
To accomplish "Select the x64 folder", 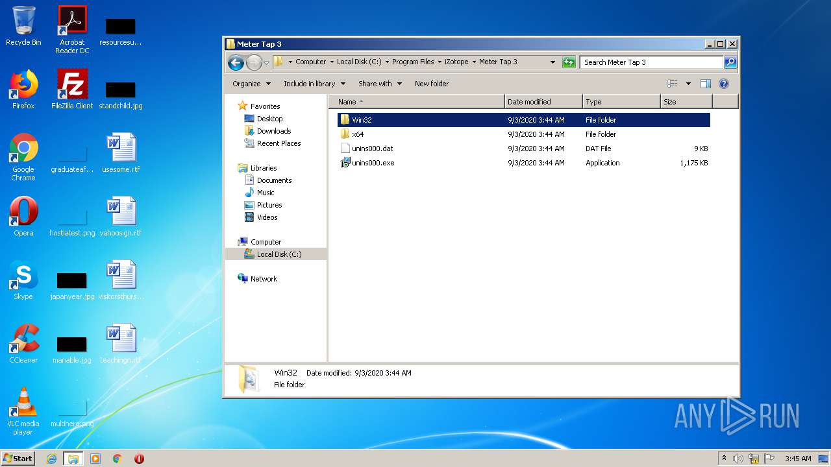I will [358, 134].
